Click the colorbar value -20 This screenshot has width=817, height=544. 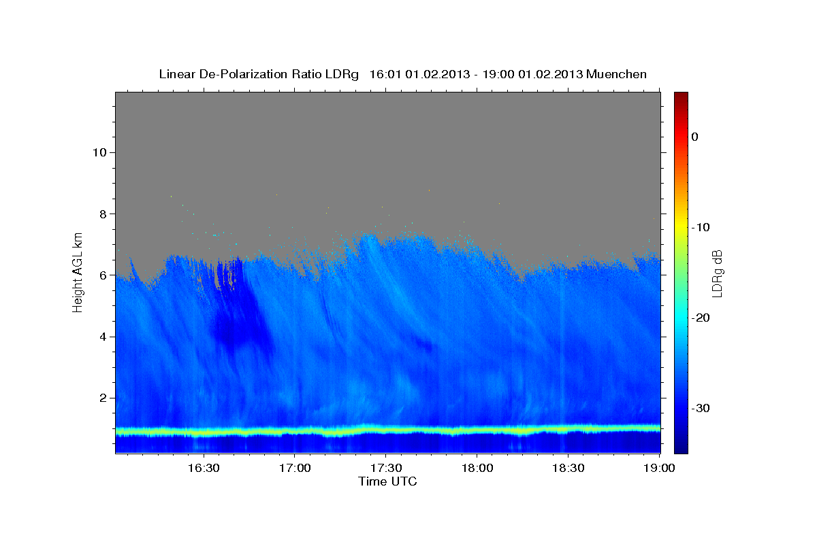[701, 318]
